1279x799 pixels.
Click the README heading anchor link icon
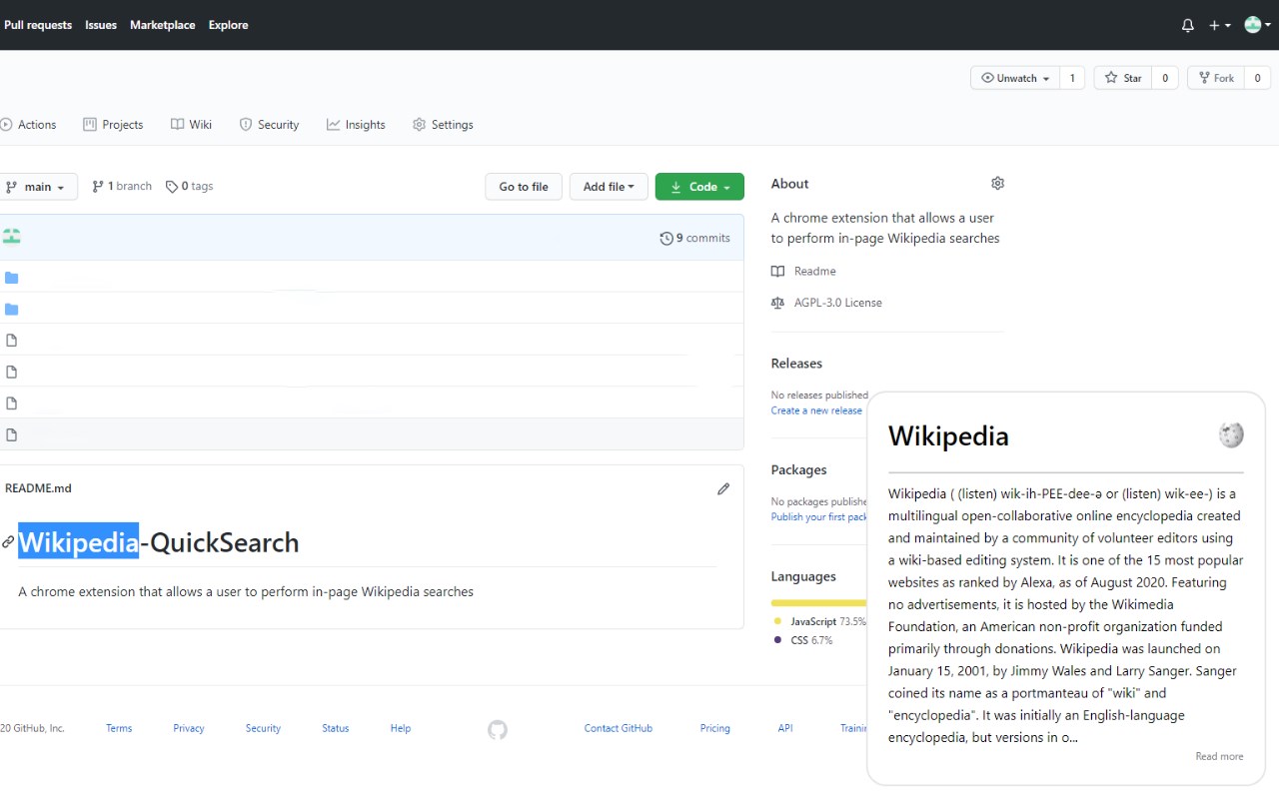[8, 542]
